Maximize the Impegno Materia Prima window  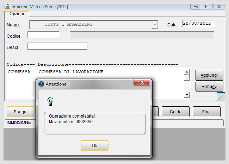(x=207, y=7)
